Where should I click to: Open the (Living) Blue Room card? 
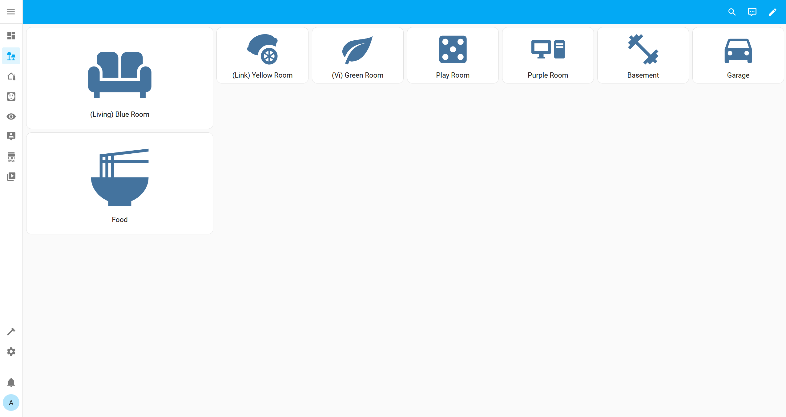pyautogui.click(x=119, y=78)
